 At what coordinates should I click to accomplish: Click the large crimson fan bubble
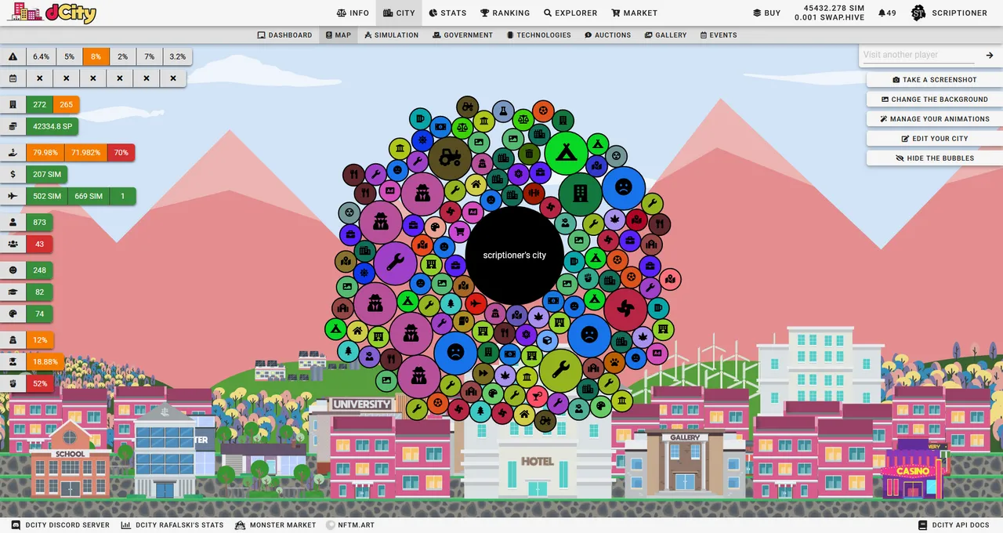pos(625,310)
